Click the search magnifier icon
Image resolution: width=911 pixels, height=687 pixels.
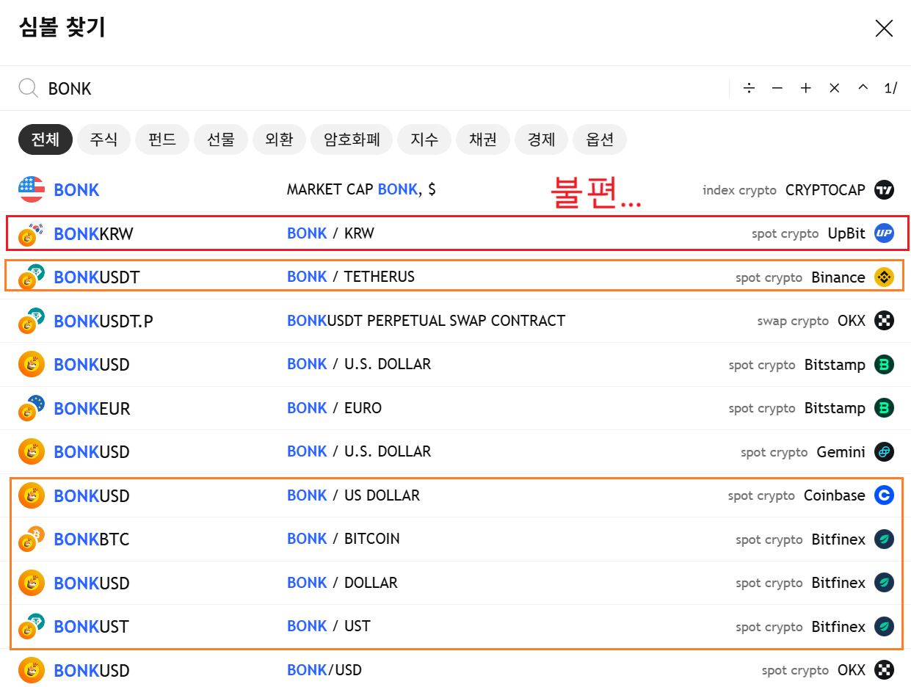point(29,89)
